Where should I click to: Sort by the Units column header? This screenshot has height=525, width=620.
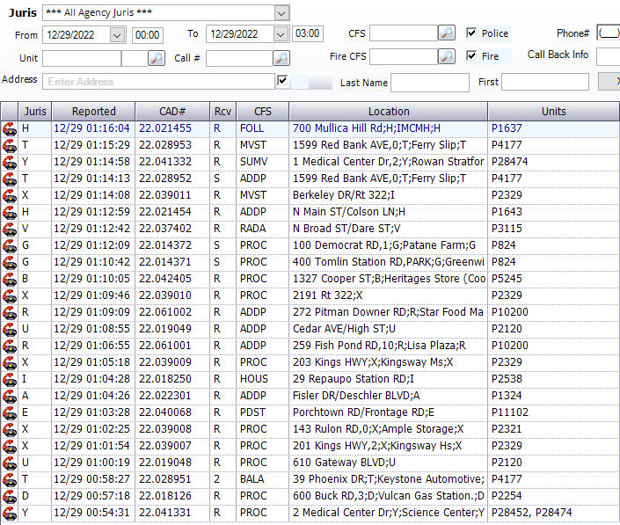(553, 112)
